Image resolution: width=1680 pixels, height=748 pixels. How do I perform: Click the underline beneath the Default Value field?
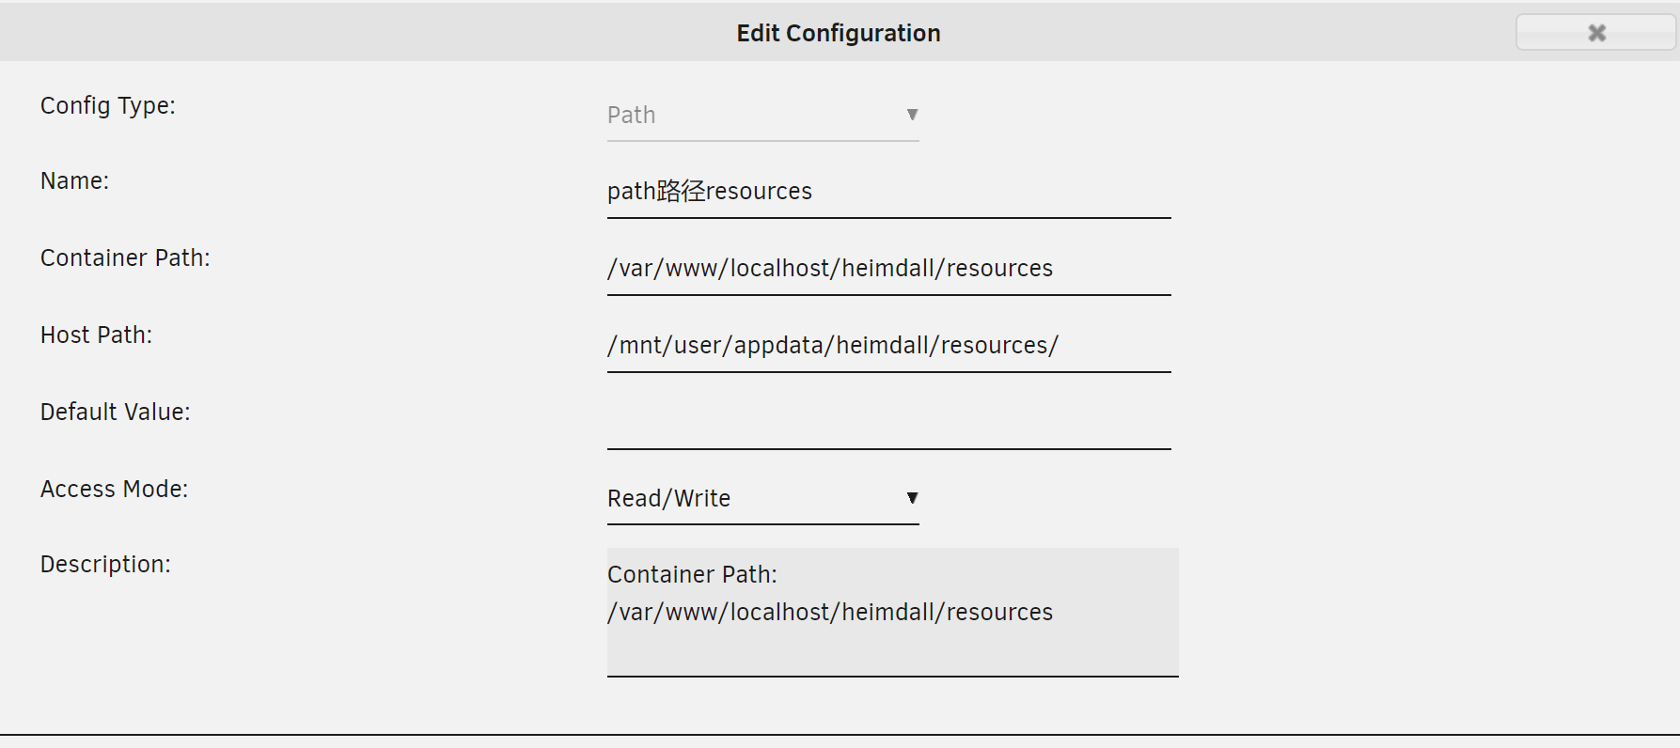click(888, 449)
